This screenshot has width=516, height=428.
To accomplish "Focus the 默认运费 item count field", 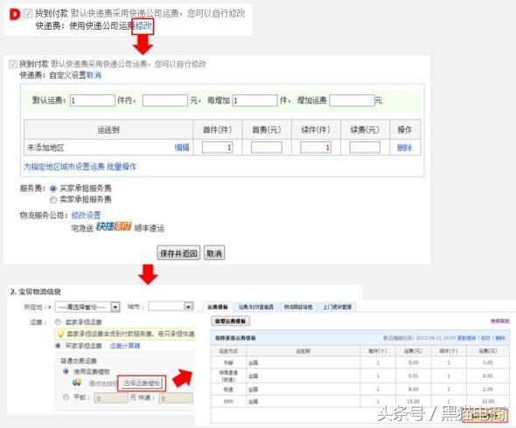I will (x=93, y=100).
